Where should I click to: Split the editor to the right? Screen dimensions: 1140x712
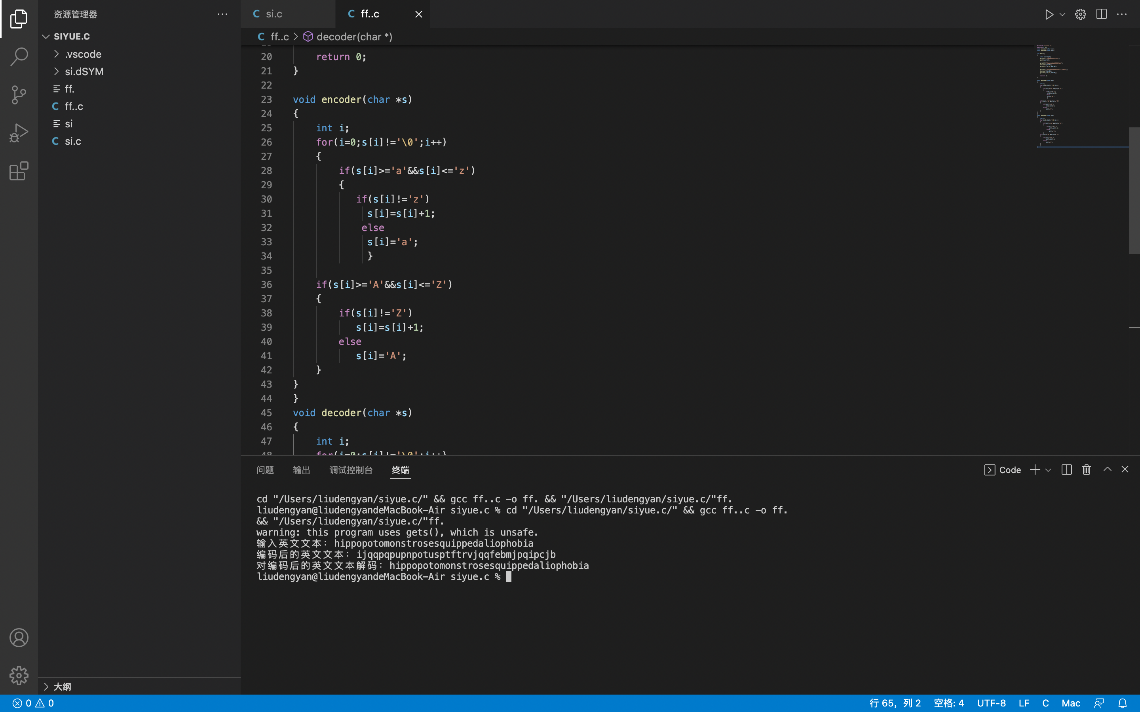pos(1101,14)
